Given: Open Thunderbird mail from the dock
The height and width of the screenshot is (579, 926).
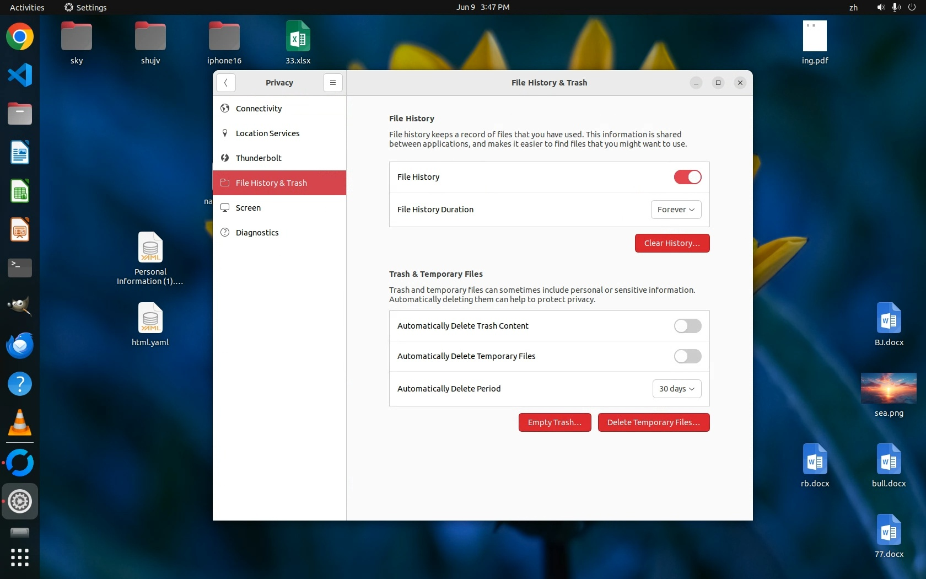Looking at the screenshot, I should point(20,346).
